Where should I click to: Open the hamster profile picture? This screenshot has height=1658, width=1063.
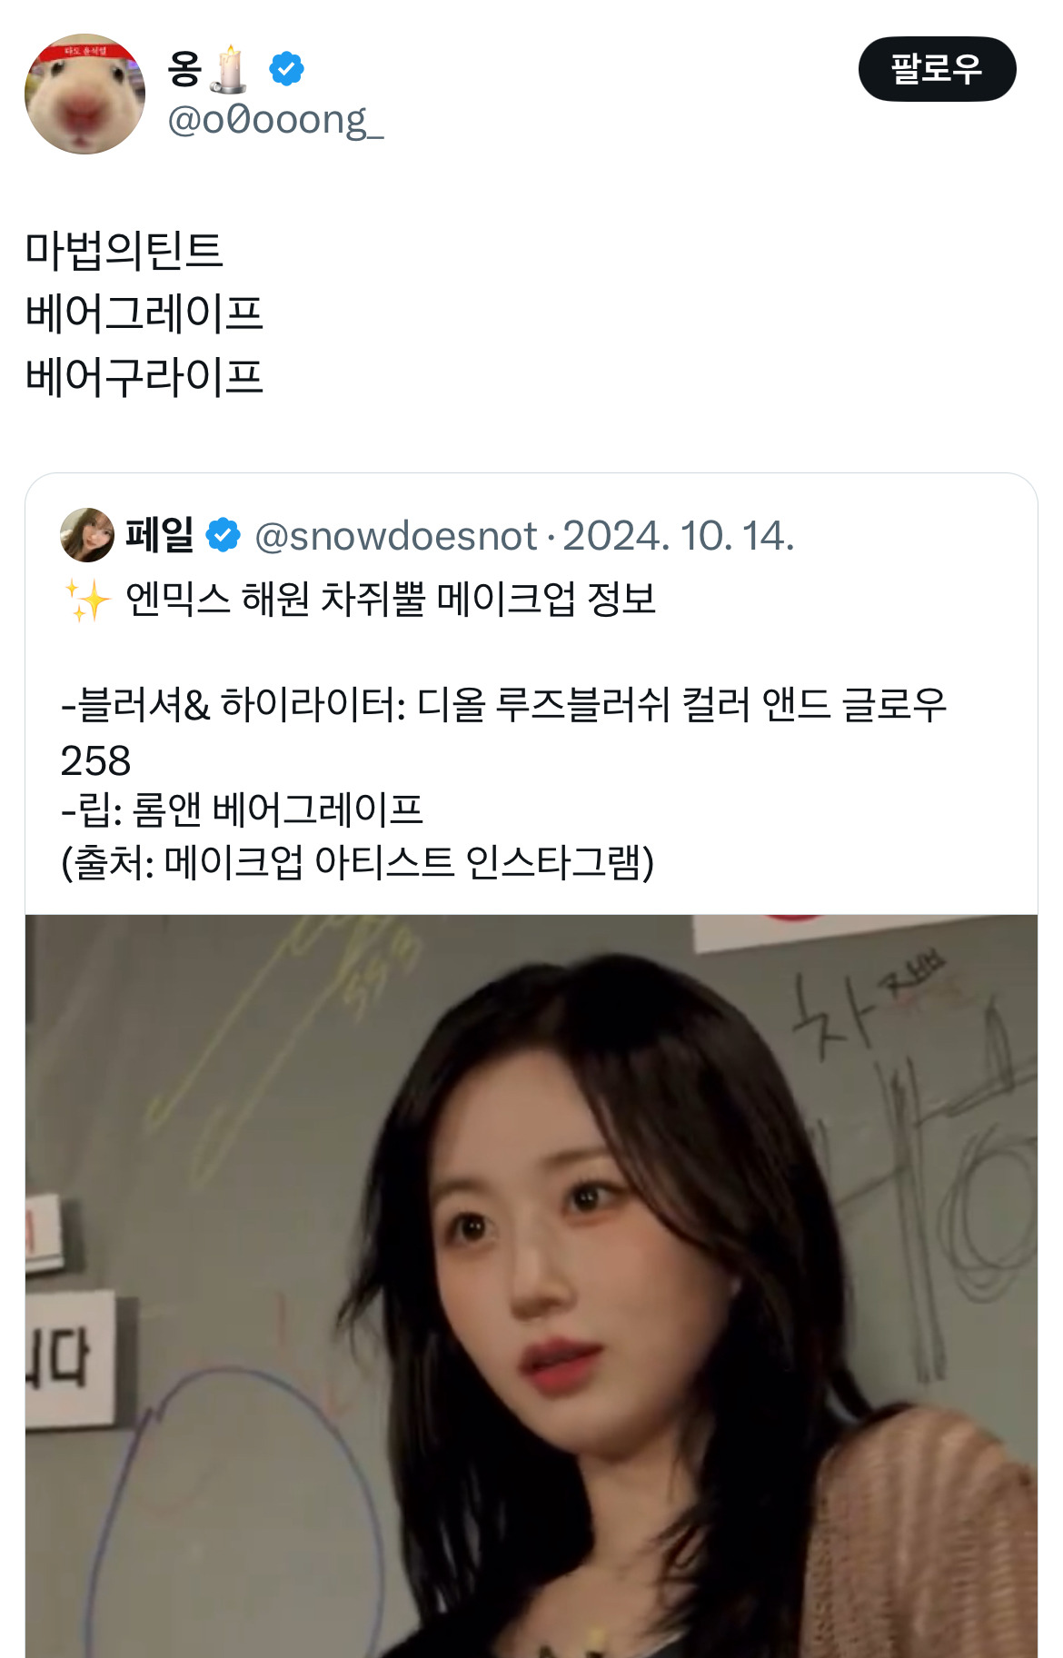coord(84,94)
